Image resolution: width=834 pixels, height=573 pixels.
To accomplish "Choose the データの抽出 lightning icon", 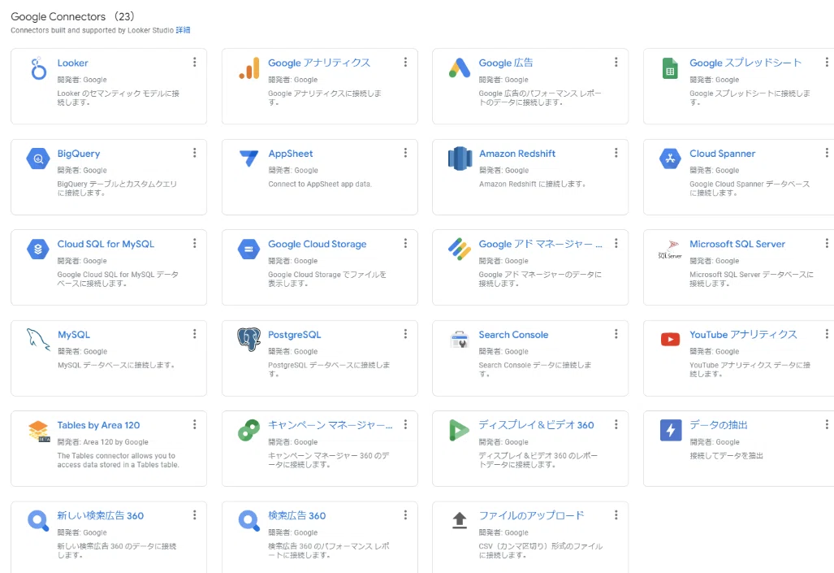I will (670, 430).
